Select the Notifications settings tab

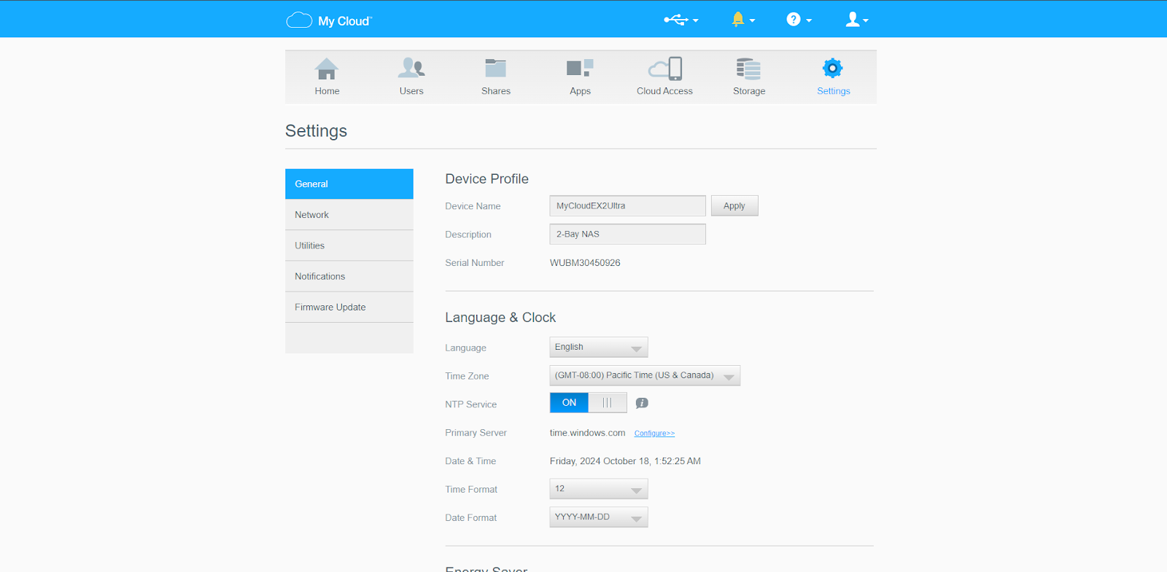349,277
